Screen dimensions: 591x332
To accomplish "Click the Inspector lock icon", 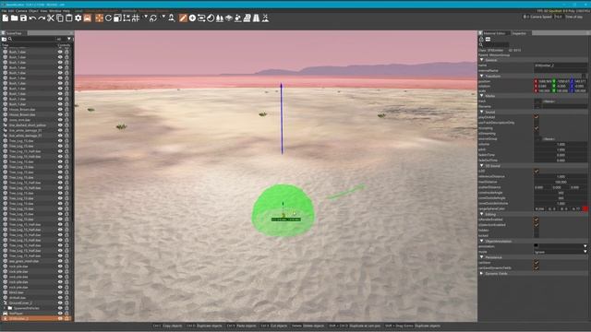I will (481, 39).
